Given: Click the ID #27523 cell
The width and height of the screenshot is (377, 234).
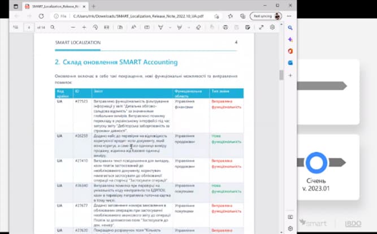Looking at the screenshot, I should coord(81,101).
